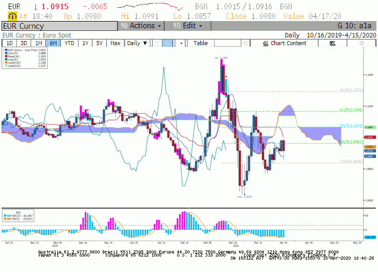378x272 pixels.
Task: Open chart settings gear icon
Action: (x=362, y=43)
